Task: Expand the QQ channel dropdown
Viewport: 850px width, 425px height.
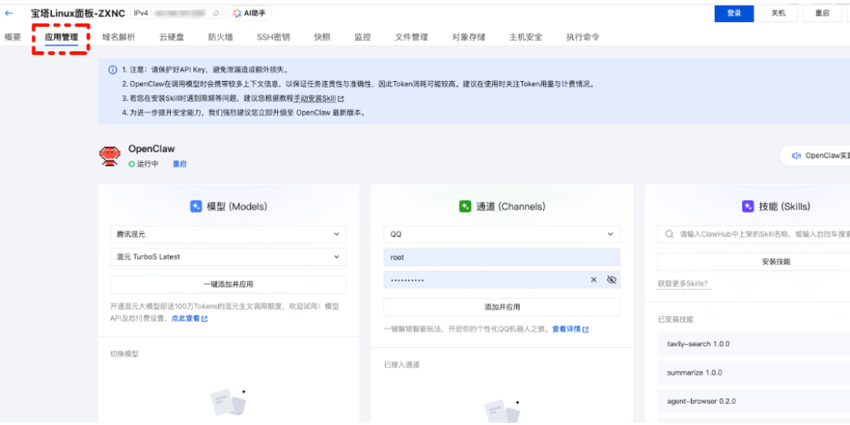Action: point(501,235)
